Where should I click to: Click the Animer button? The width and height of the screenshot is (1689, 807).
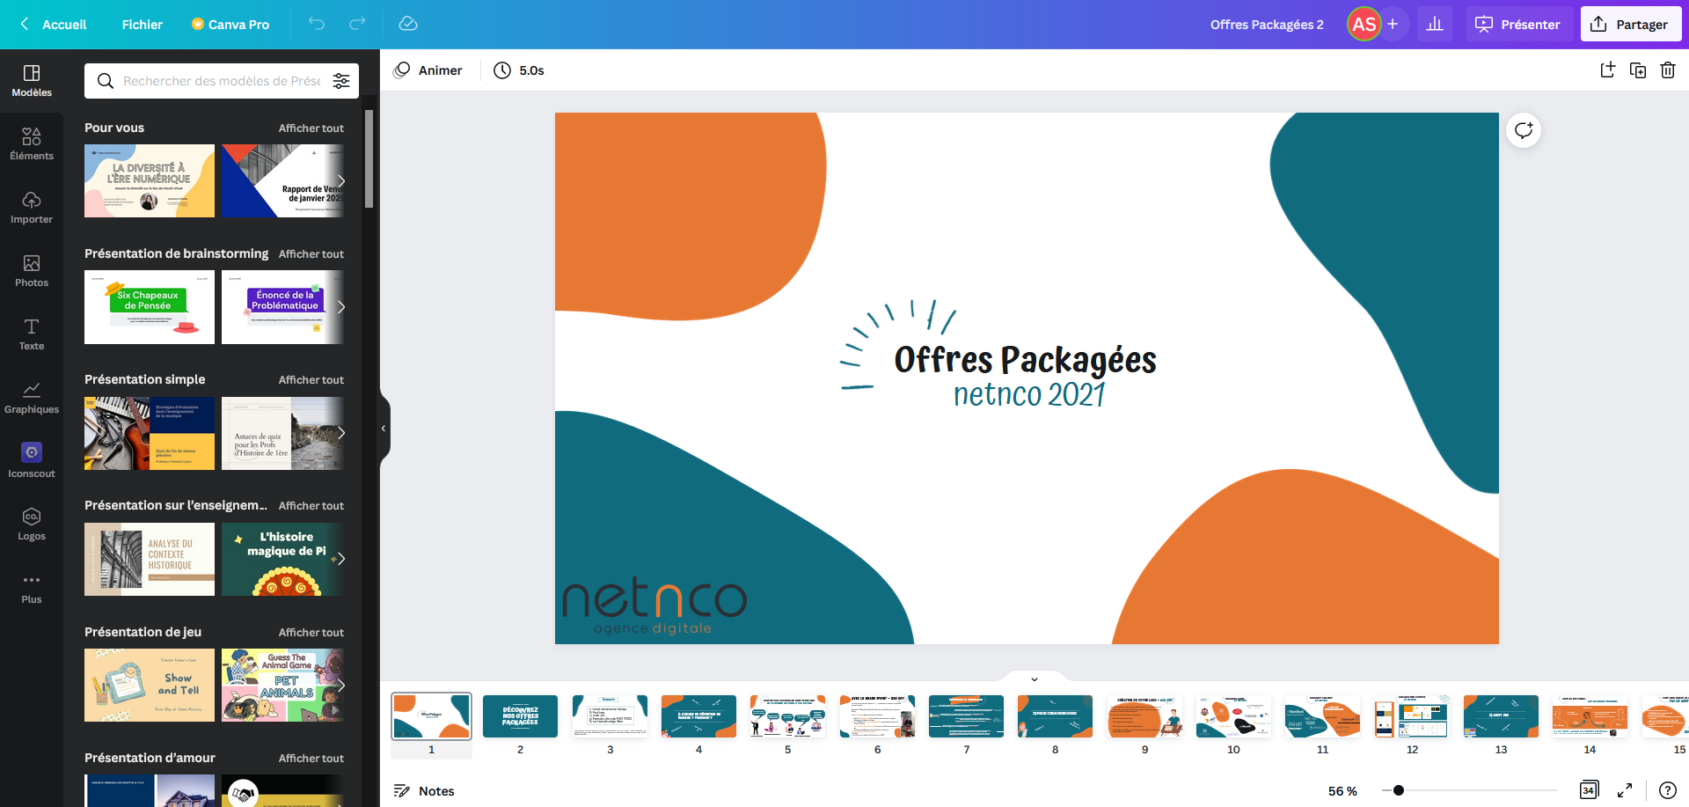click(x=428, y=70)
